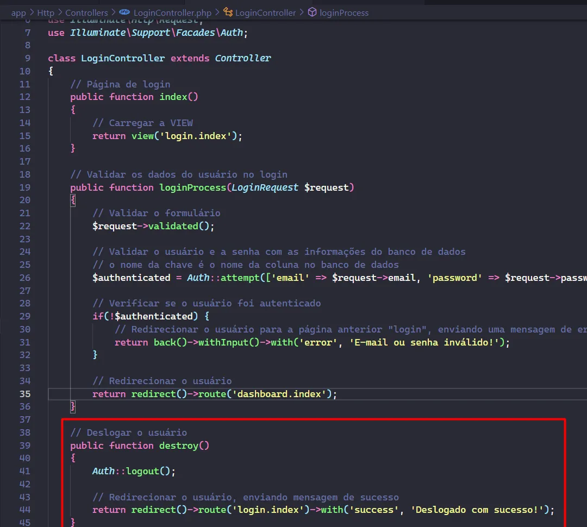587x527 pixels.
Task: Click the chevron after LoginController.php breadcrumb
Action: point(218,12)
